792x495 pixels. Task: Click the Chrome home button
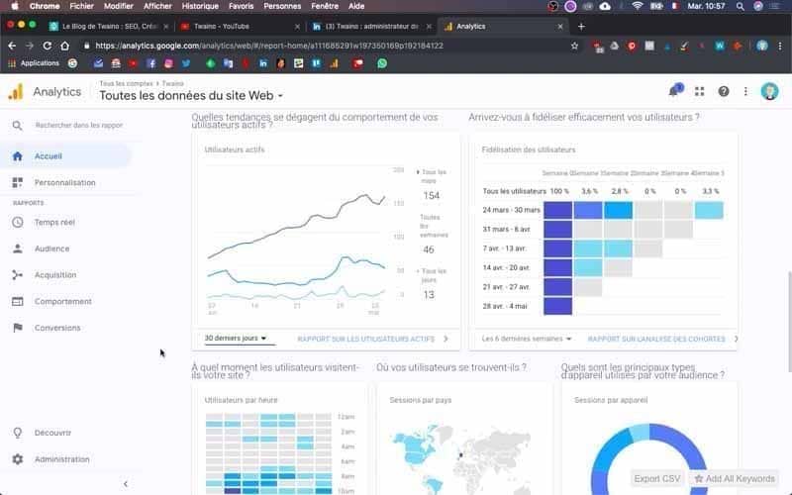pos(64,46)
